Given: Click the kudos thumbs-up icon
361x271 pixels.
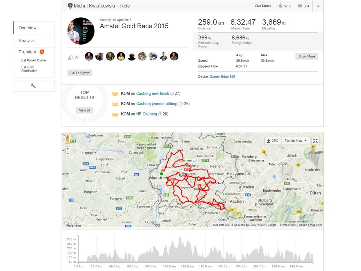Looking at the screenshot, I should point(280,6).
